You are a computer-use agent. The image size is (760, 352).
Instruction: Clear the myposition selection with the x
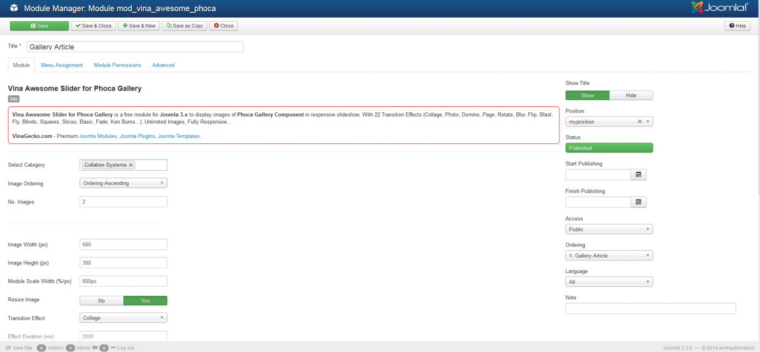(639, 122)
